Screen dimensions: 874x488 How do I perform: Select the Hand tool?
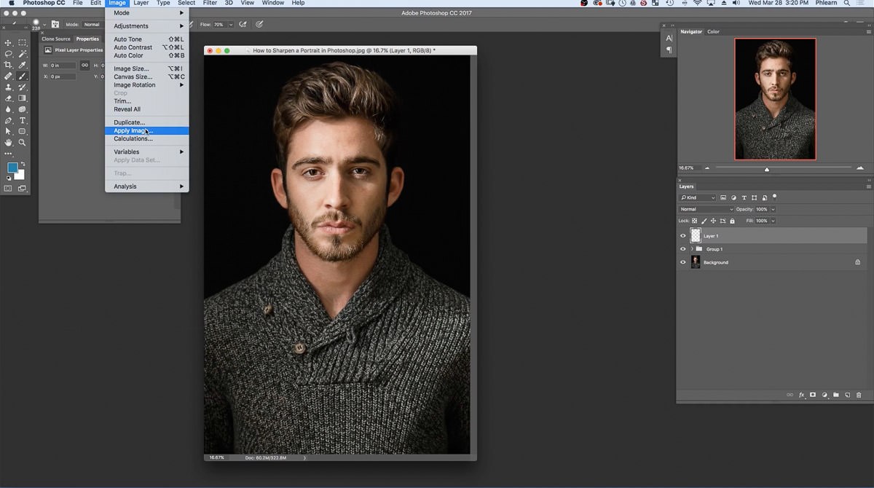pos(9,143)
